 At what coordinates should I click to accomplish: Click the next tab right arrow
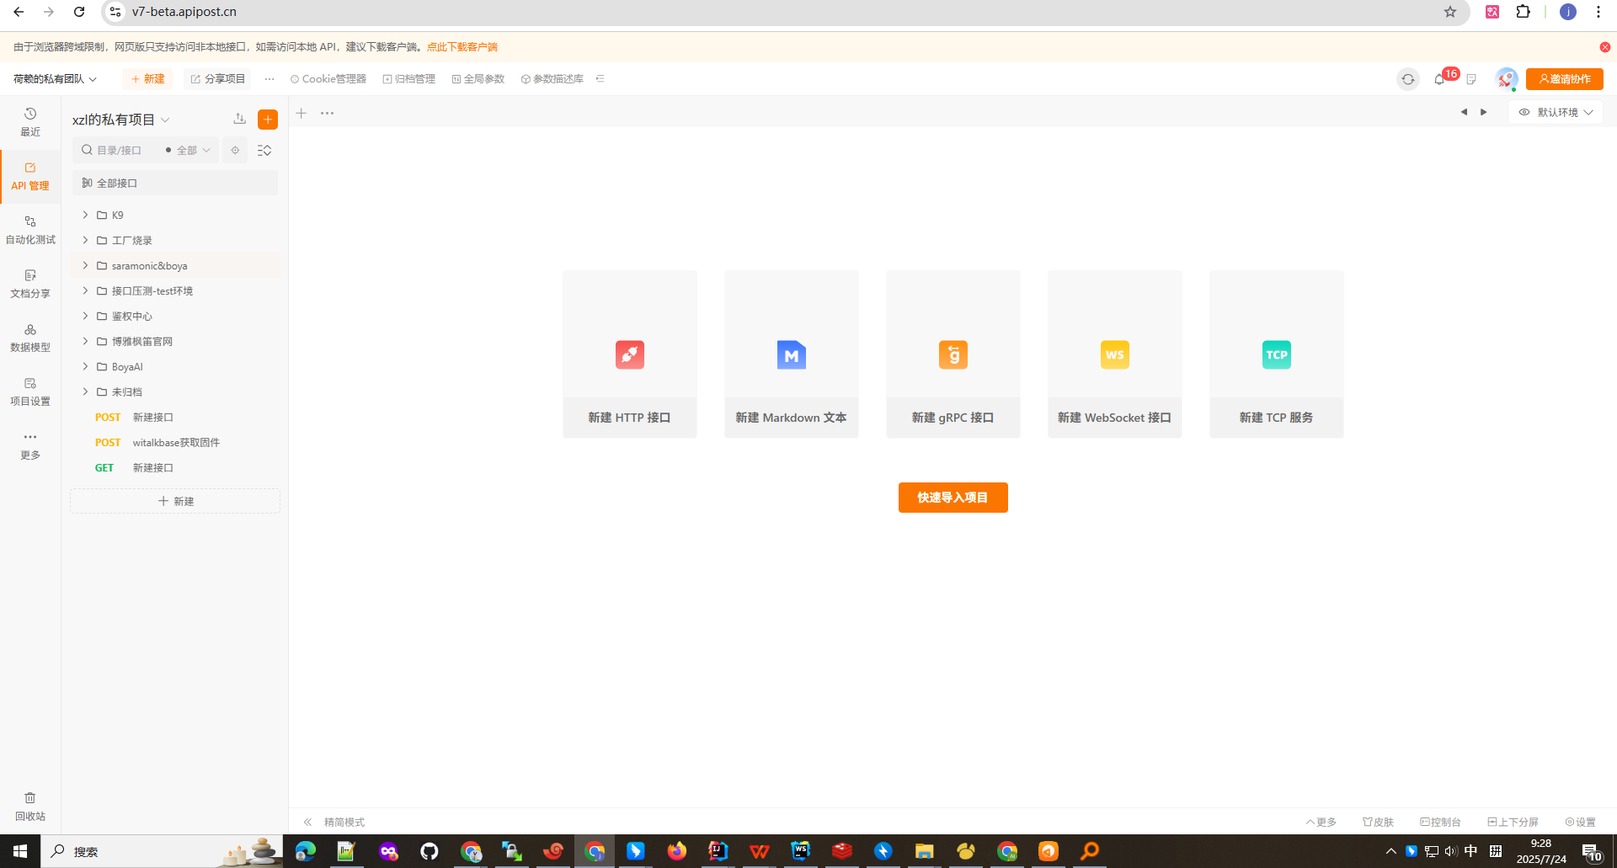point(1484,112)
